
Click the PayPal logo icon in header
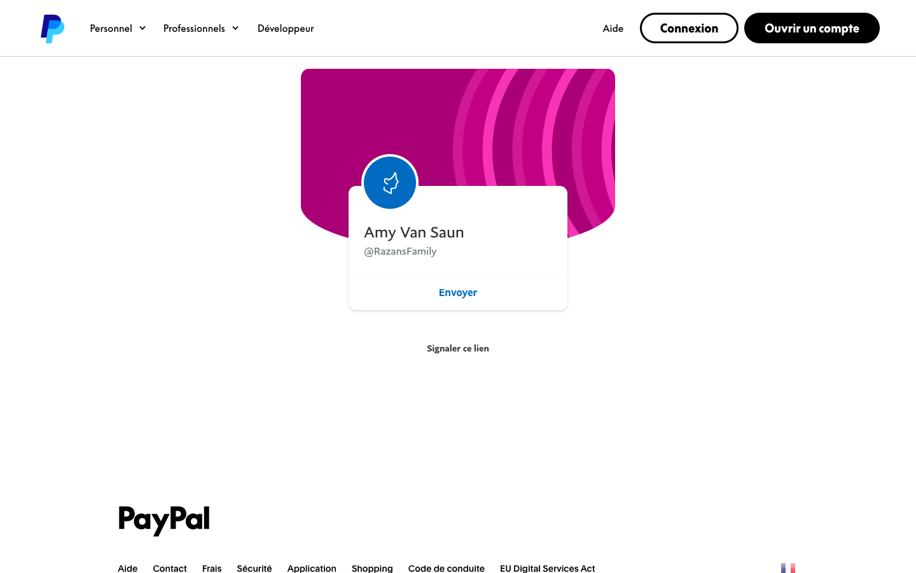(x=52, y=29)
